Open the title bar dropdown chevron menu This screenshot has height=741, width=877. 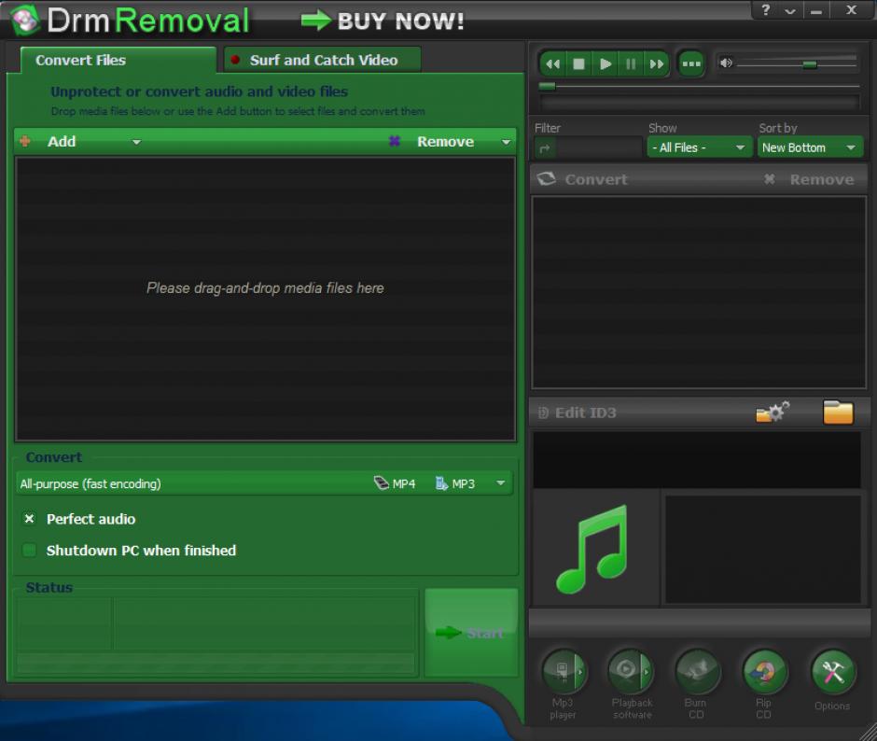790,10
